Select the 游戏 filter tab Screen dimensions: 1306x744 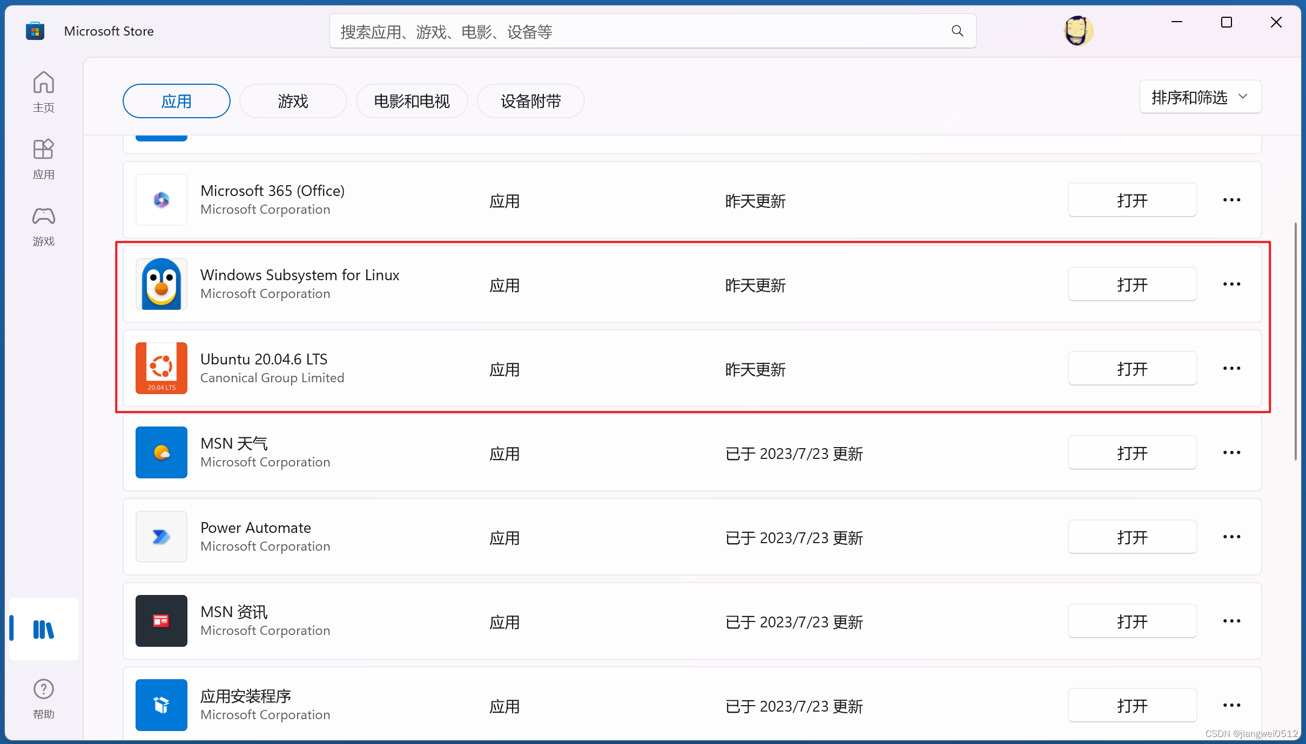tap(293, 101)
